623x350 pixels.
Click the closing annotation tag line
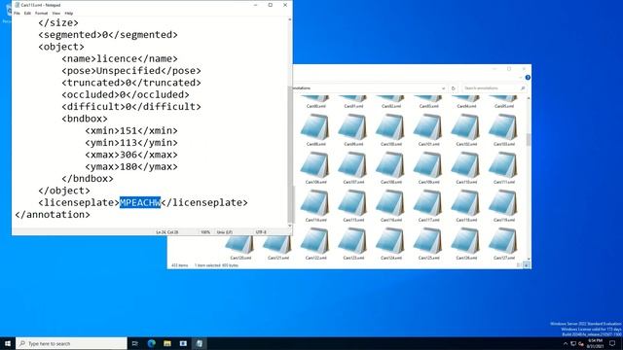53,214
